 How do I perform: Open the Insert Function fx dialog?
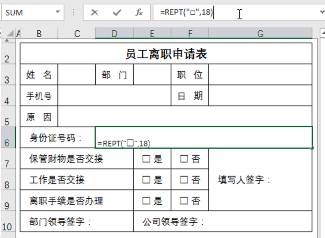pos(139,13)
